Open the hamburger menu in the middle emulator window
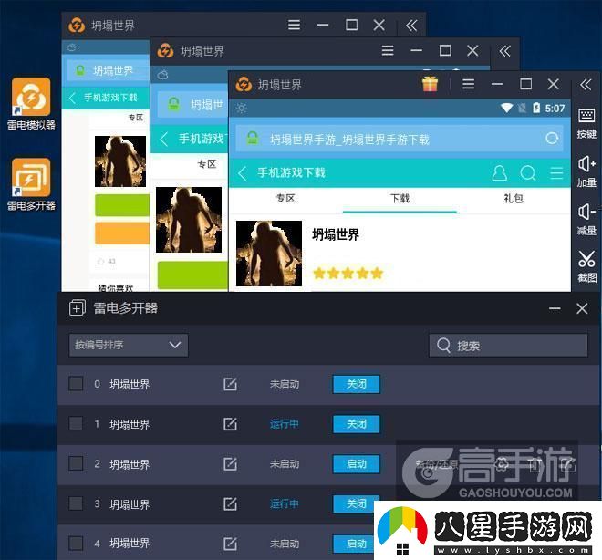 point(388,50)
